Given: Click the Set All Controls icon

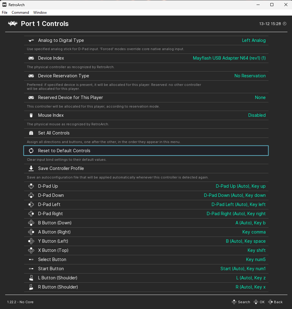Looking at the screenshot, I should pos(31,133).
